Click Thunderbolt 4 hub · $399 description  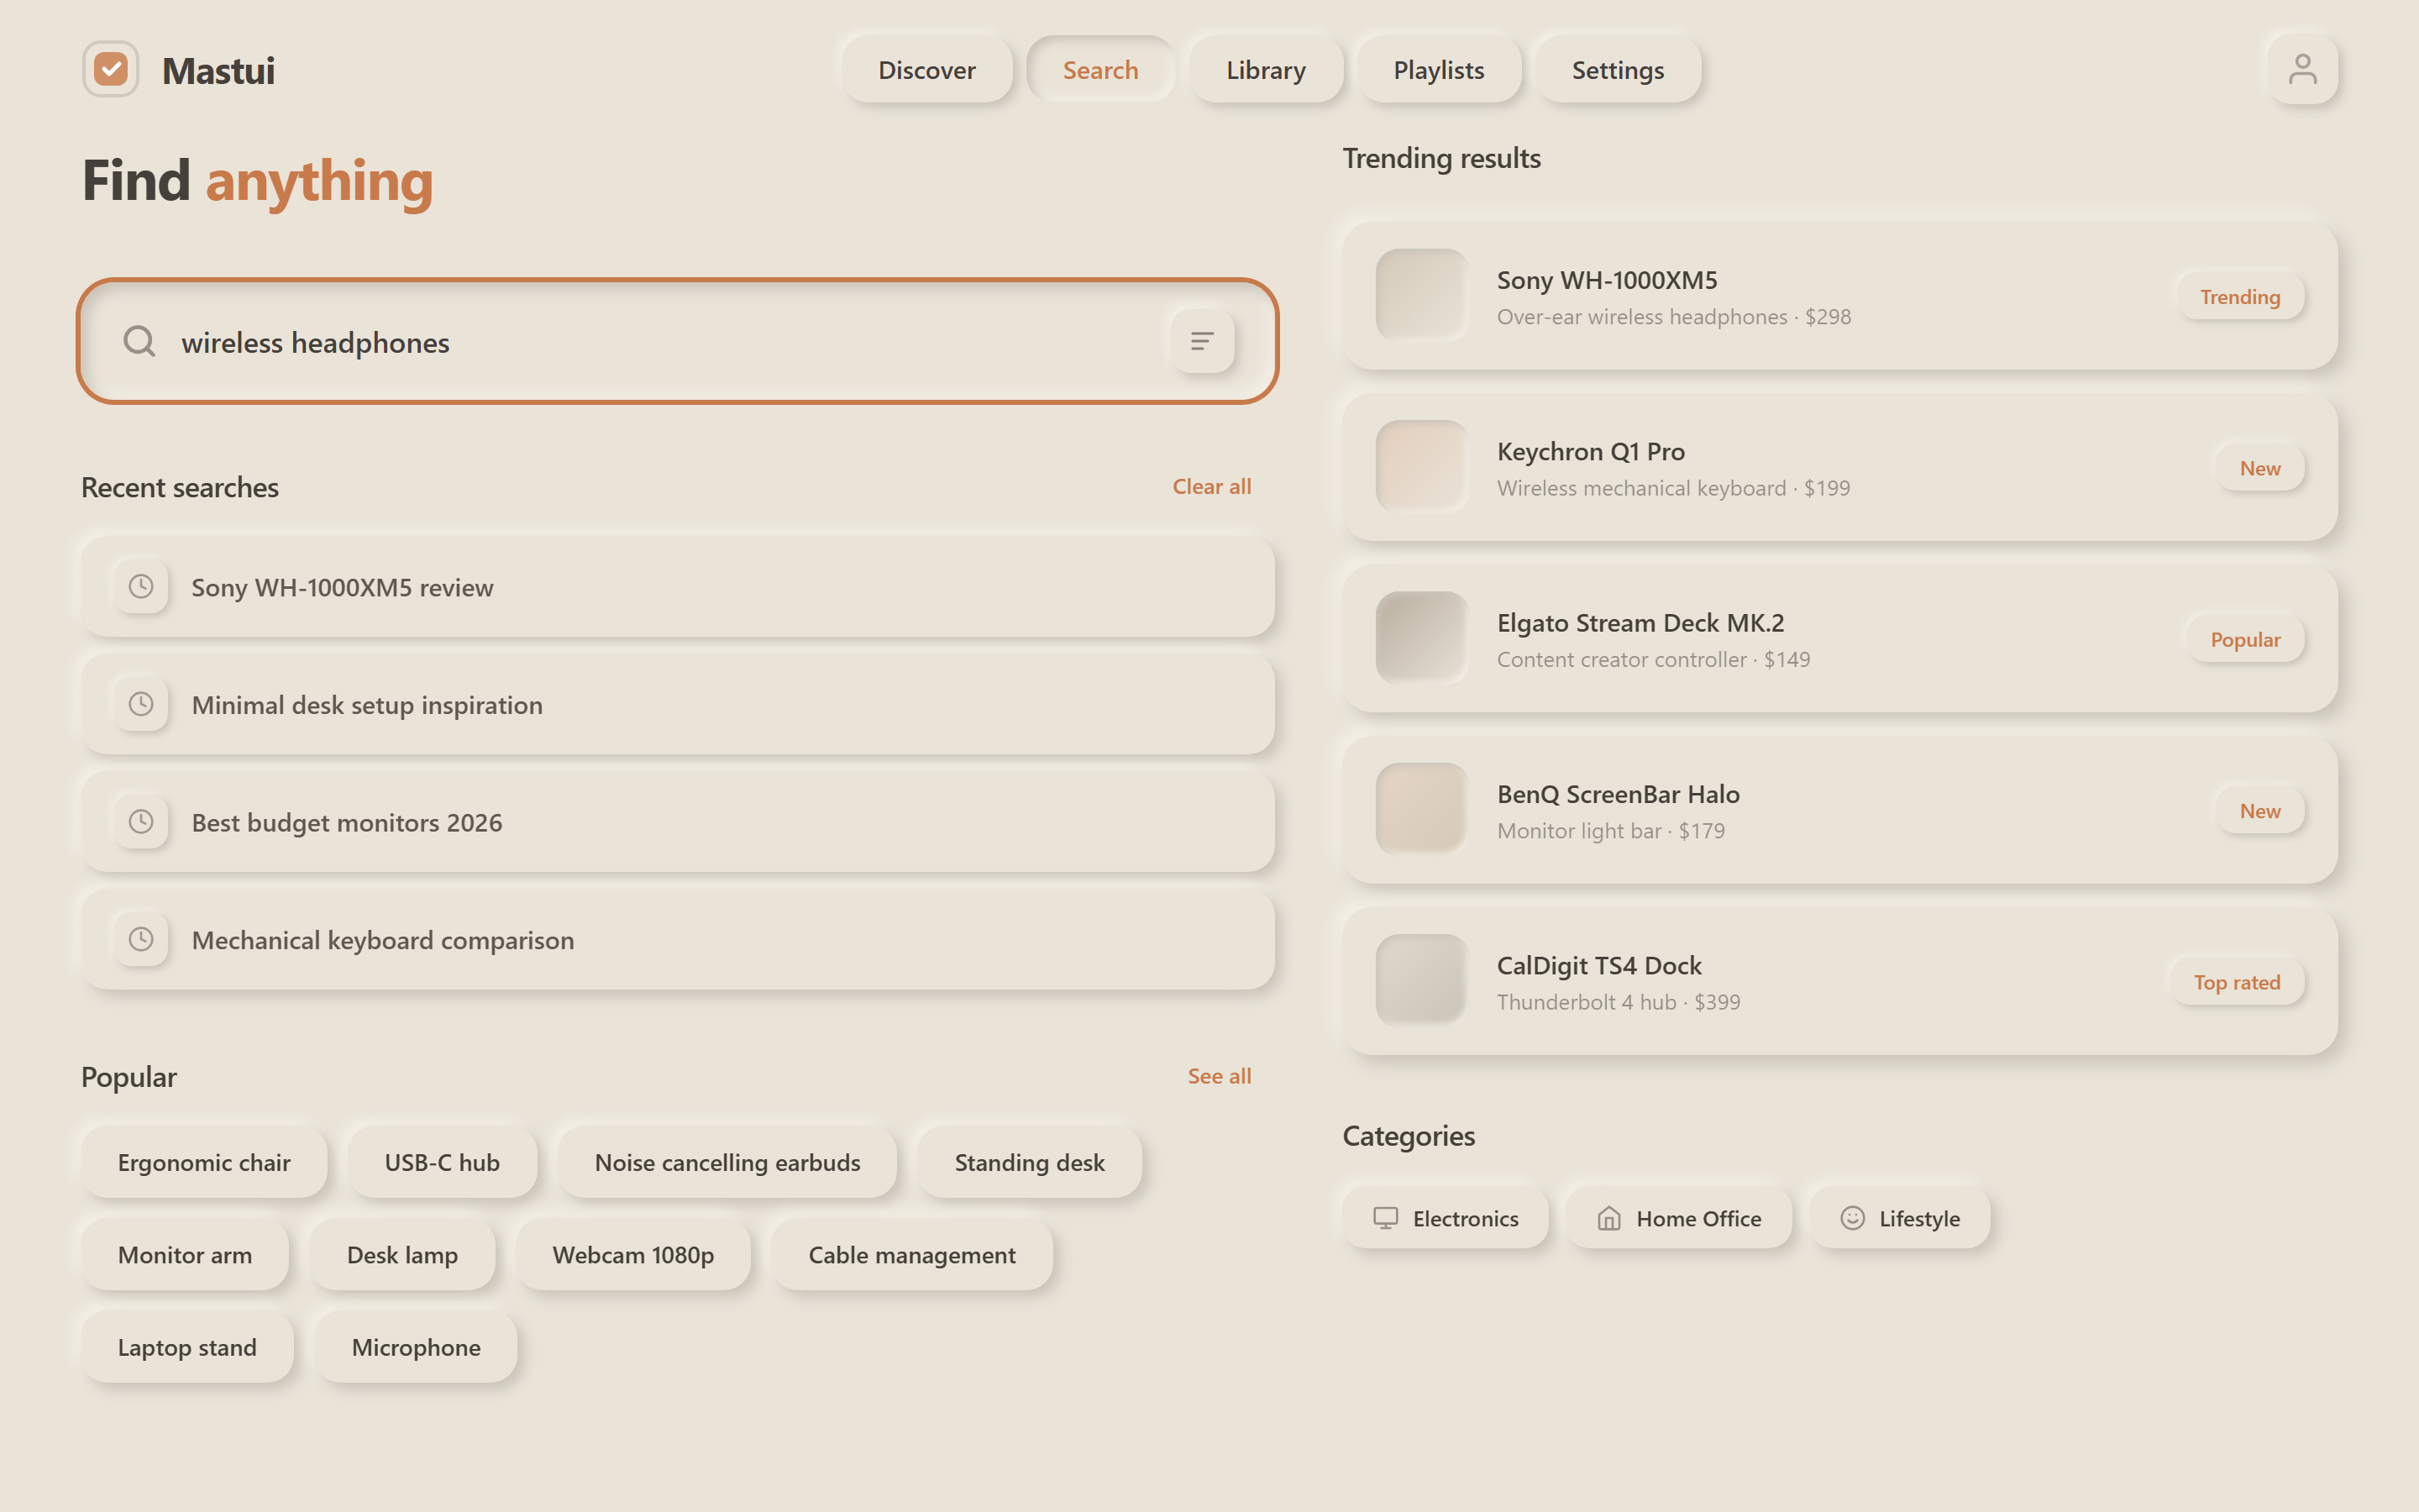point(1619,1003)
